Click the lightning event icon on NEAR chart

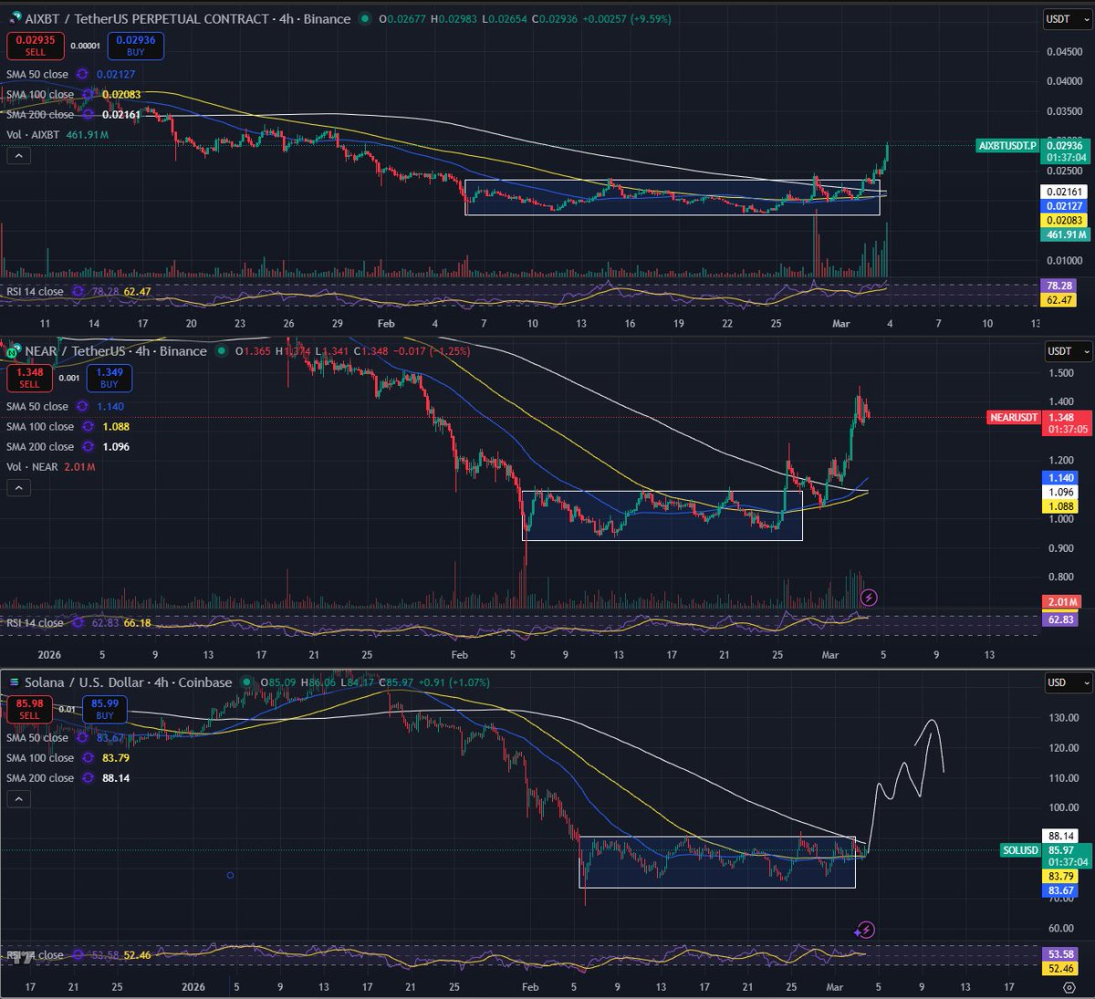[x=869, y=598]
